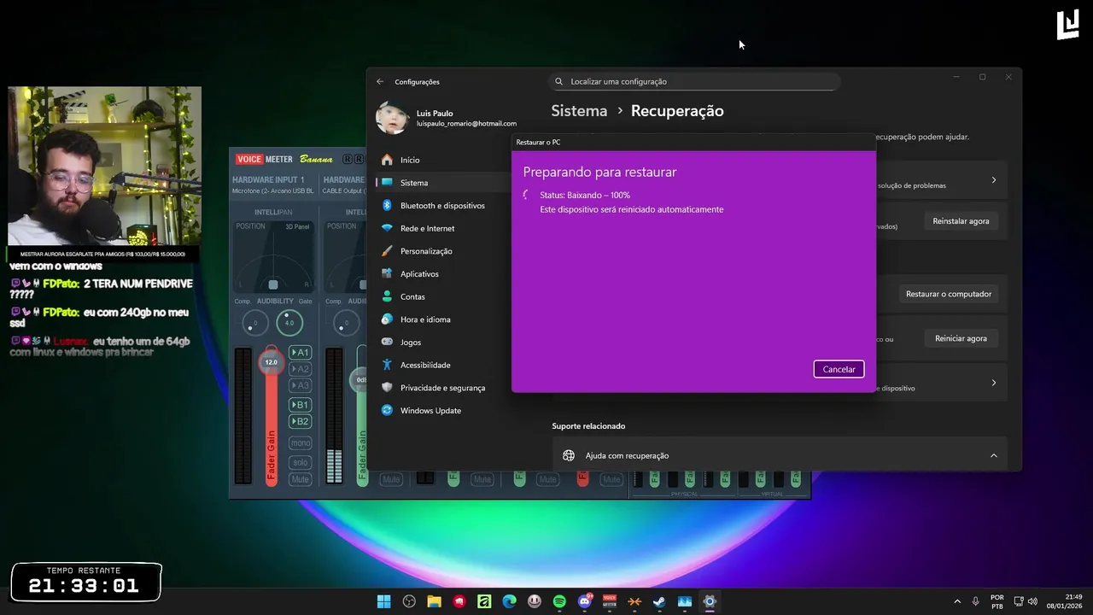The image size is (1093, 615).
Task: Open the green A app on the taskbar
Action: pyautogui.click(x=484, y=601)
